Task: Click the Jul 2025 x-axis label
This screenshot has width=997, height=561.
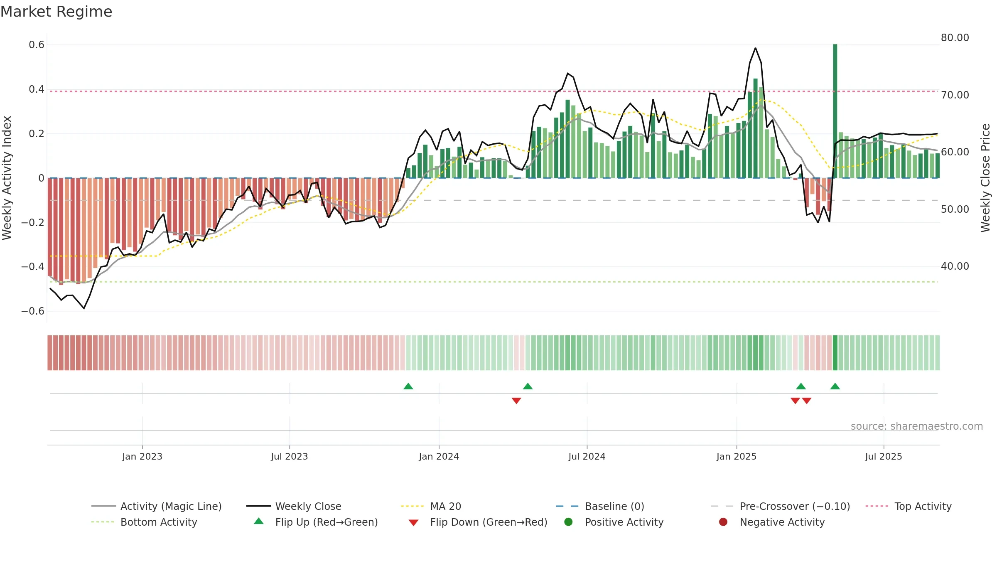Action: tap(884, 456)
